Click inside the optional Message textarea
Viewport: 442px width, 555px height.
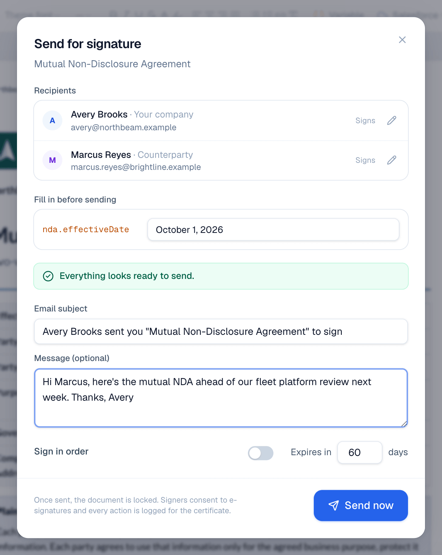click(x=221, y=398)
